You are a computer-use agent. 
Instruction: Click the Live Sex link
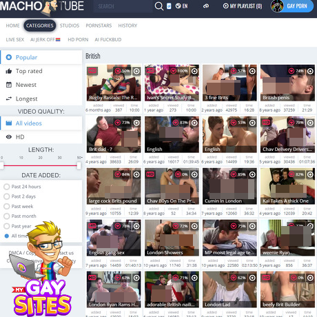click(x=15, y=39)
